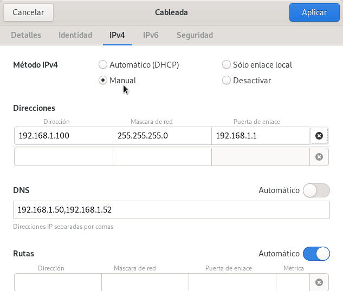Click the Cancelar button

(28, 12)
